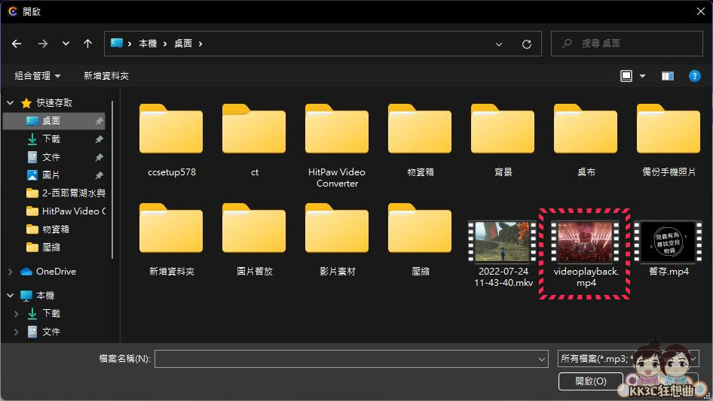Open the 所有檔案 file type filter

pyautogui.click(x=628, y=359)
